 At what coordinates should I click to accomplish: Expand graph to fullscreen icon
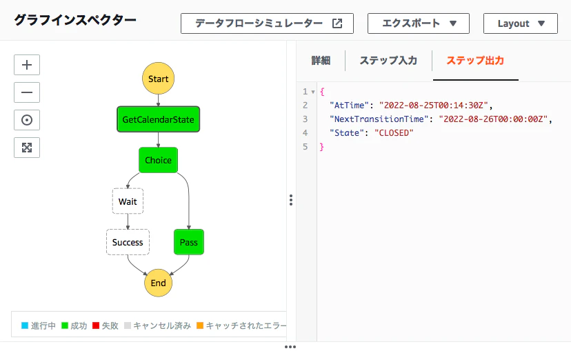(27, 148)
